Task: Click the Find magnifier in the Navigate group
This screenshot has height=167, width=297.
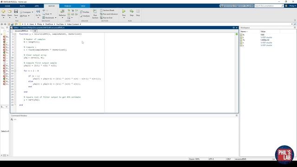Action: [x=44, y=14]
